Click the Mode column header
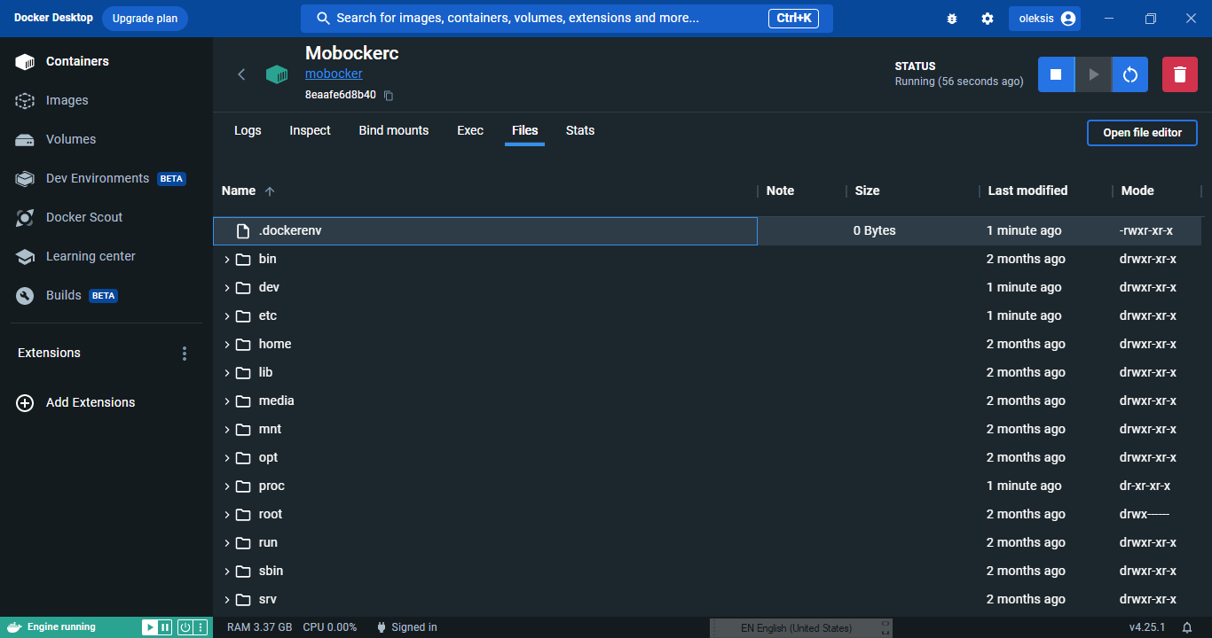The image size is (1212, 638). coord(1137,191)
